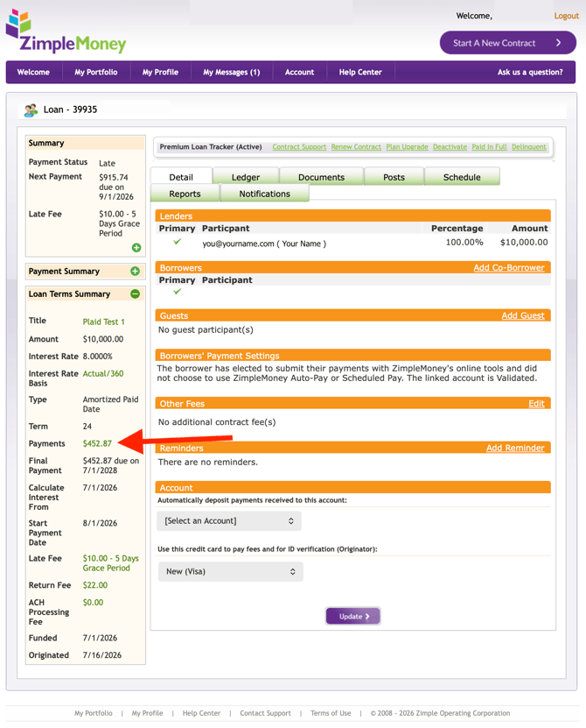Click the $452.87 Payments value
Viewport: 586px width, 728px height.
point(97,443)
